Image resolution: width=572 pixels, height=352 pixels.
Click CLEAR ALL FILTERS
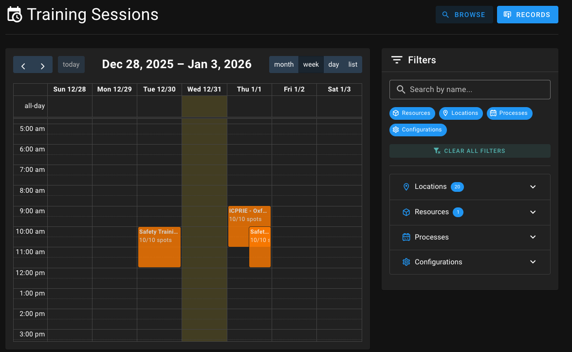coord(469,150)
